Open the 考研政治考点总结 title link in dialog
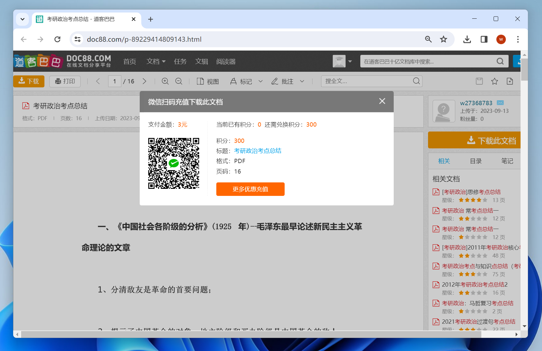 258,151
